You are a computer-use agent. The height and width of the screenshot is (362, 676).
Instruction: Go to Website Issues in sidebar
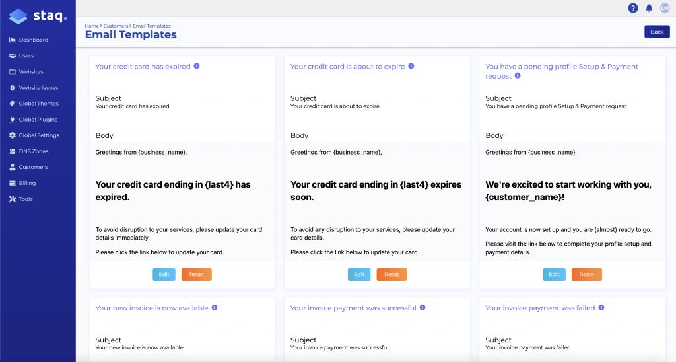pyautogui.click(x=38, y=88)
